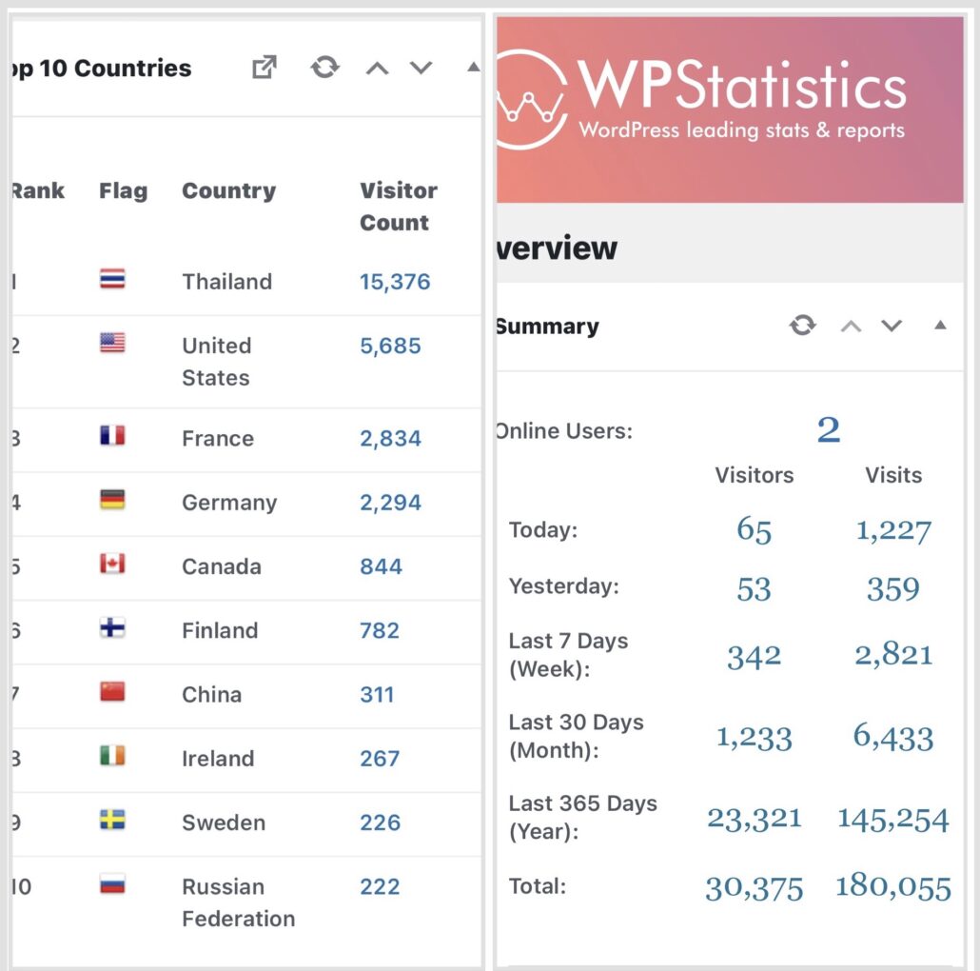Viewport: 980px width, 971px height.
Task: Open today's visits count 1,227
Action: tap(893, 530)
